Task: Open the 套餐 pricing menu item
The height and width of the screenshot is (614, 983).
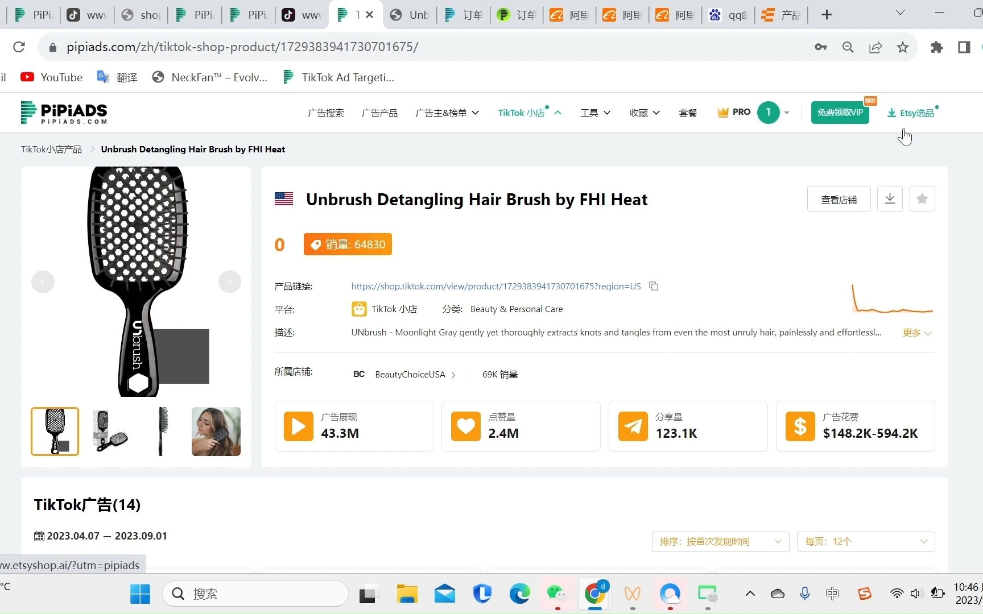Action: tap(688, 113)
